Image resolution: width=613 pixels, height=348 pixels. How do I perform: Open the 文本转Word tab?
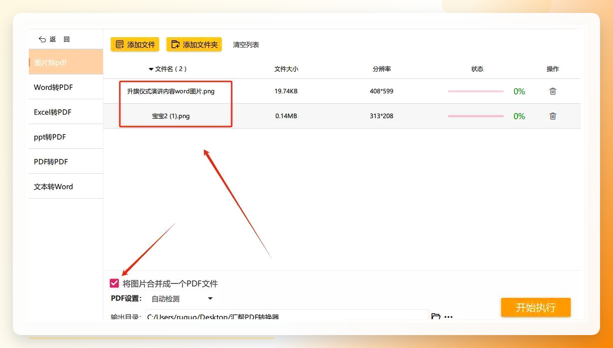66,187
